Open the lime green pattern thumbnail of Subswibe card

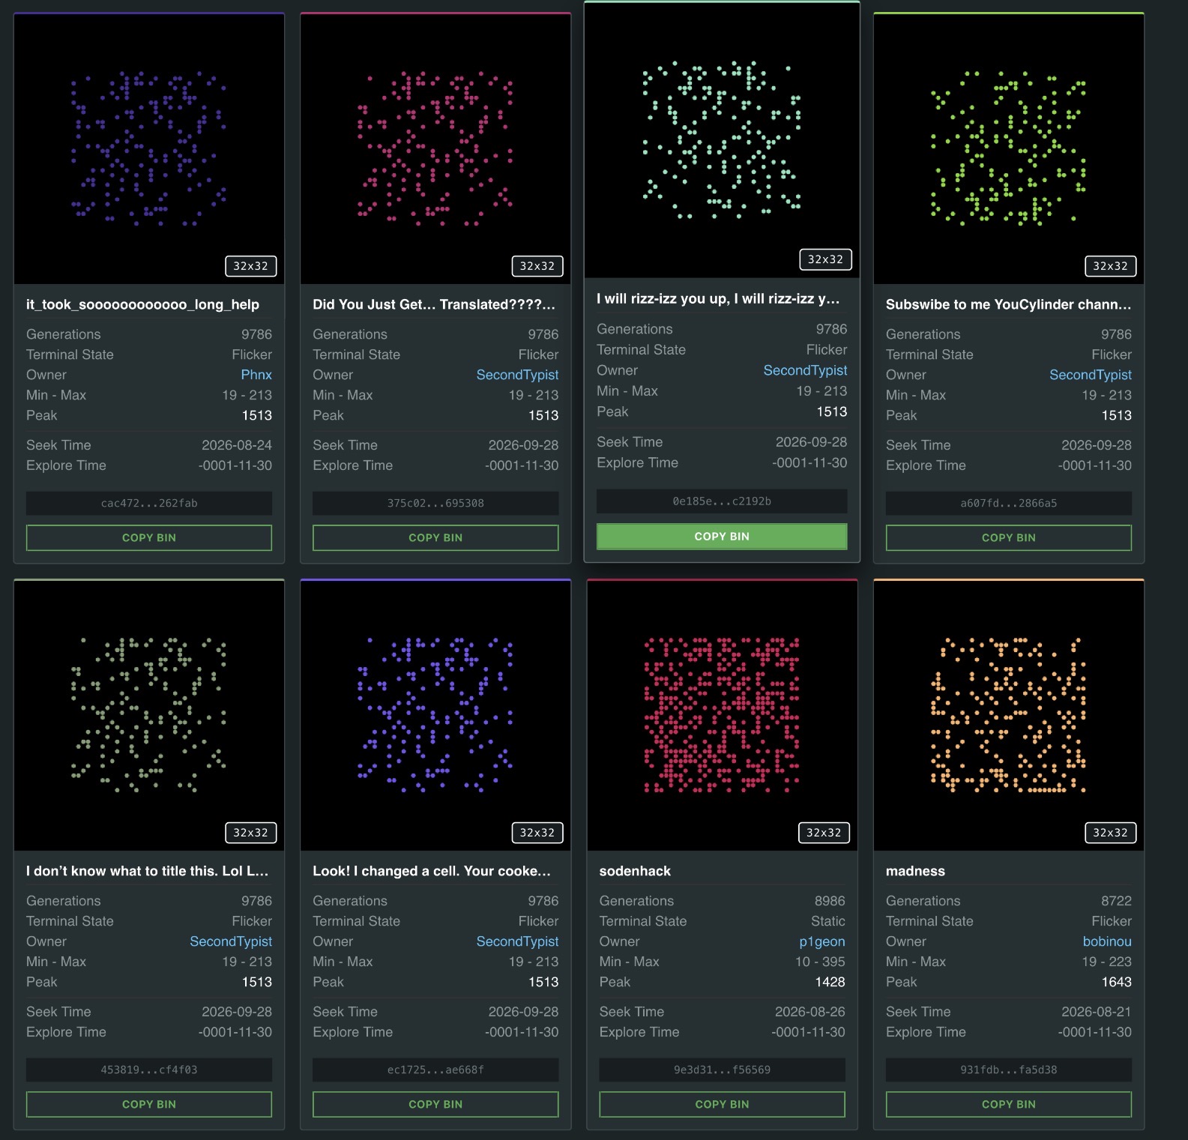point(1009,148)
